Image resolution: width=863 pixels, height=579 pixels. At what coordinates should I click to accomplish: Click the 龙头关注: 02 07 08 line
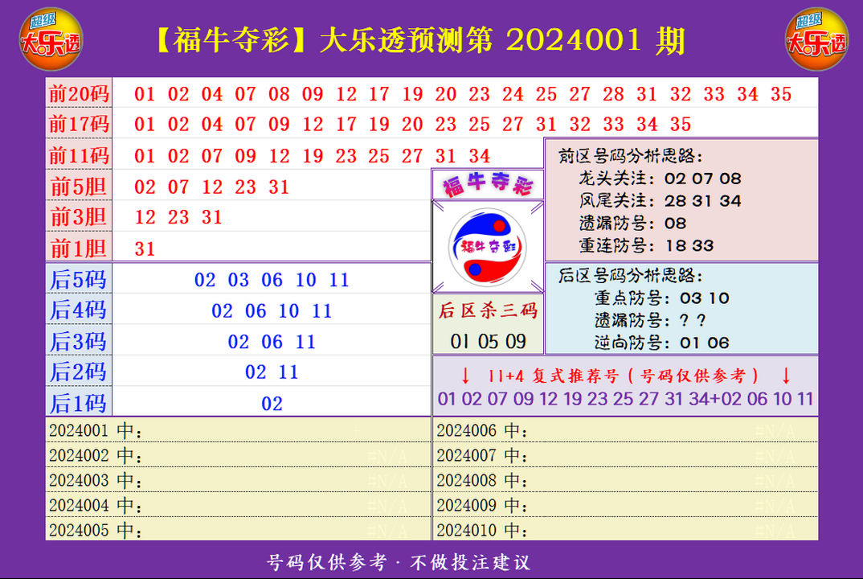click(x=660, y=179)
